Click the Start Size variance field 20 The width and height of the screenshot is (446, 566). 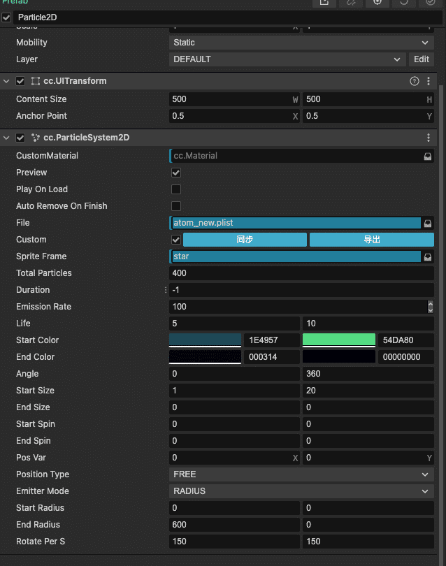(368, 391)
